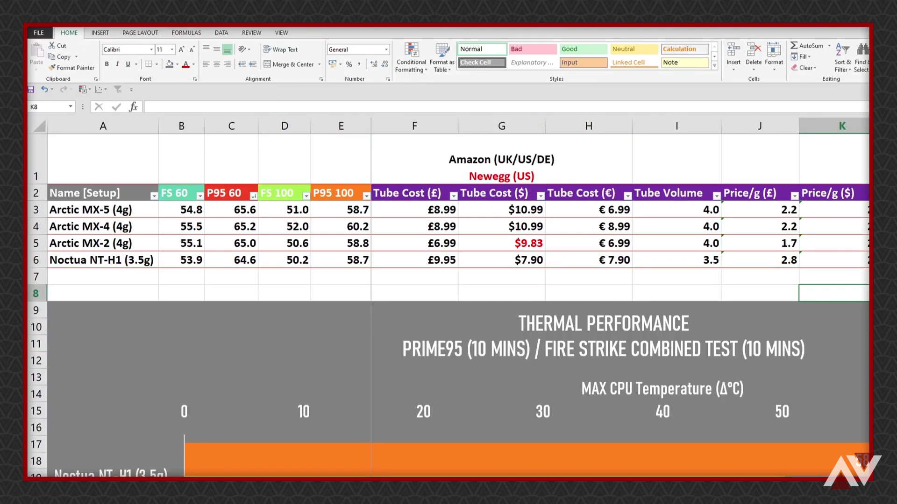Open the PAGE LAYOUT ribbon tab
The height and width of the screenshot is (504, 897).
pyautogui.click(x=140, y=33)
